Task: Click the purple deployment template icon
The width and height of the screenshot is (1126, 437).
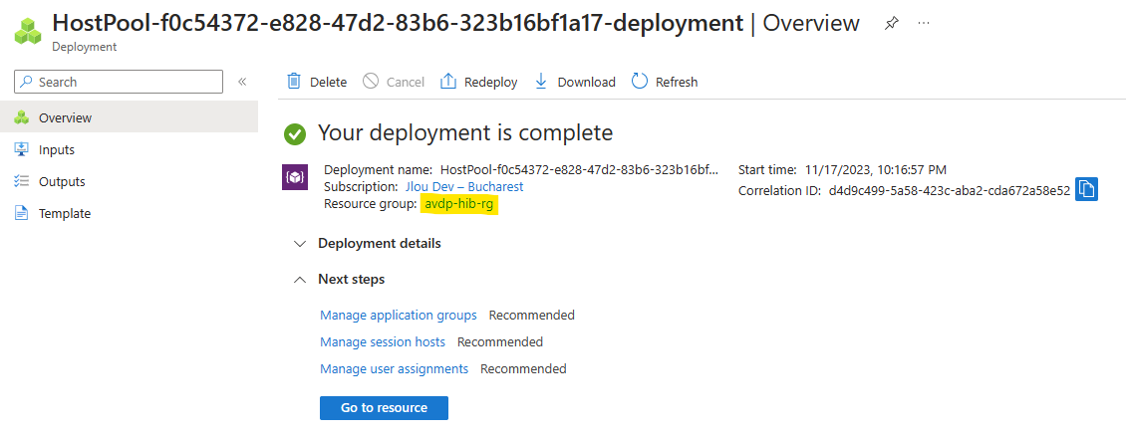Action: 295,177
